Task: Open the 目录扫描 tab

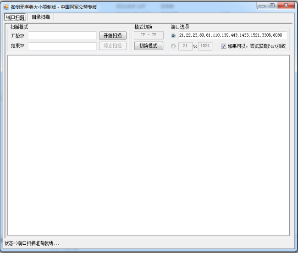Action: (x=41, y=17)
